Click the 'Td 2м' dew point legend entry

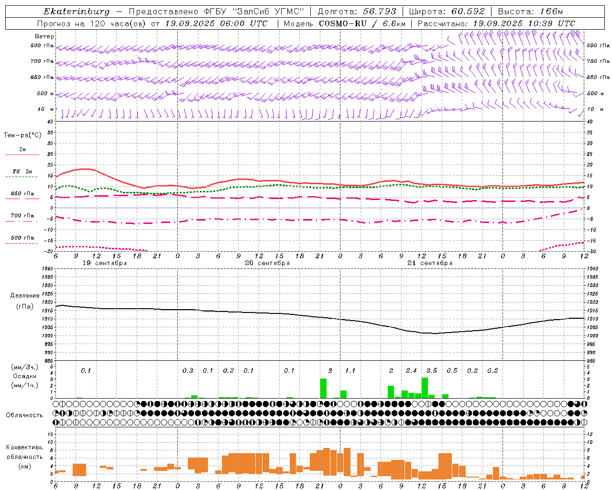tap(22, 171)
